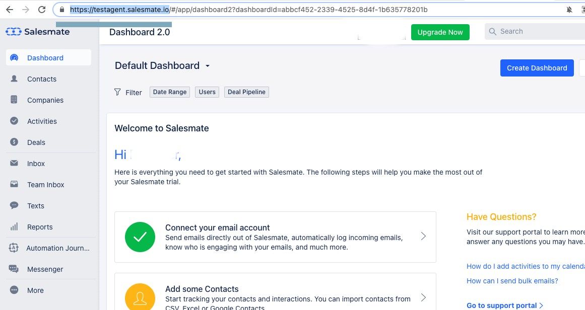585x310 pixels.
Task: Click the More ellipsis icon
Action: pos(14,290)
